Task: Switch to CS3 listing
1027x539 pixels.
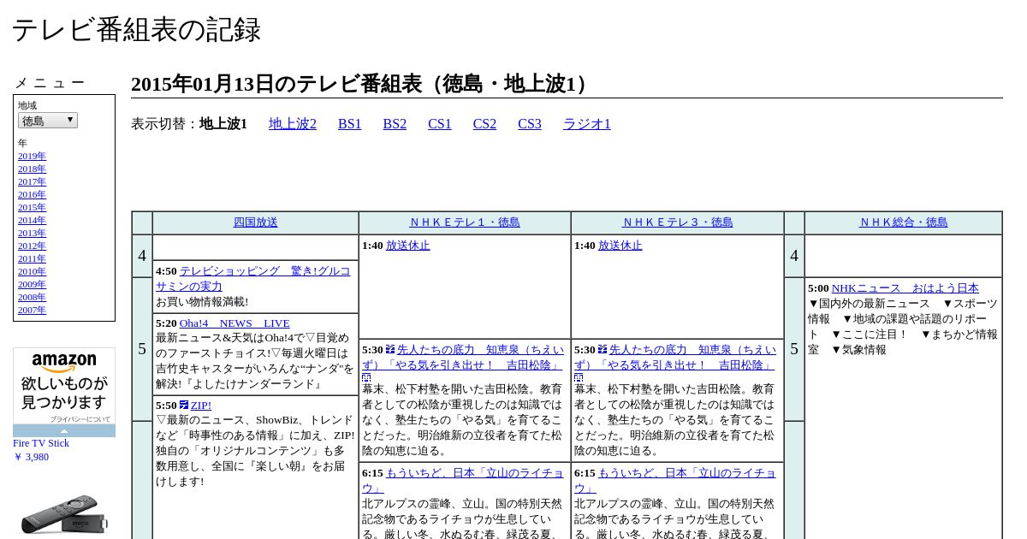Action: 530,123
